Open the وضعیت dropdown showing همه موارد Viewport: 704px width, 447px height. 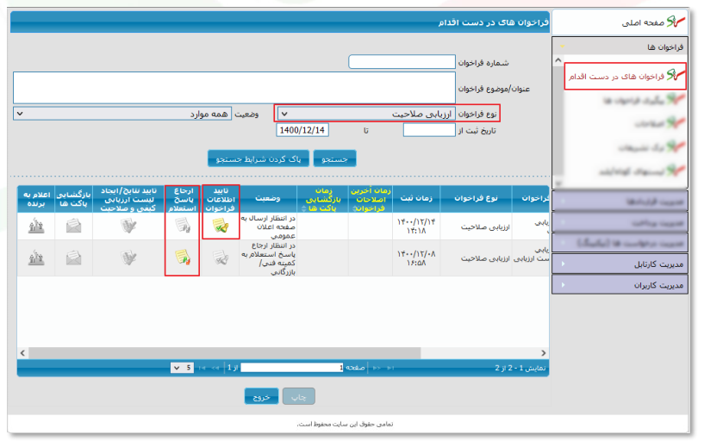point(122,114)
